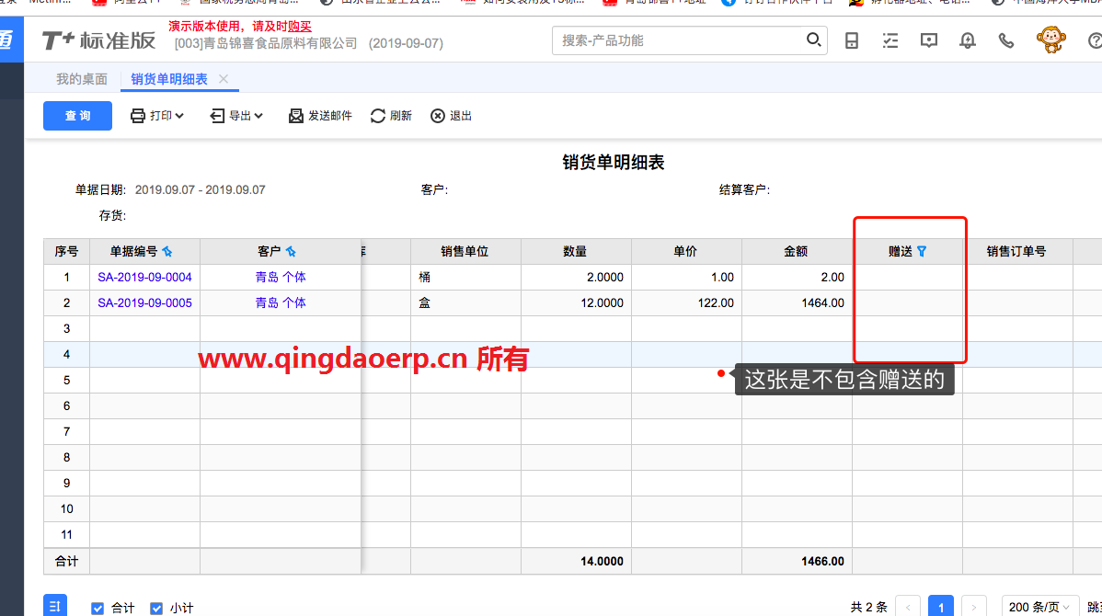Toggle the 合计 checkbox

(x=98, y=608)
